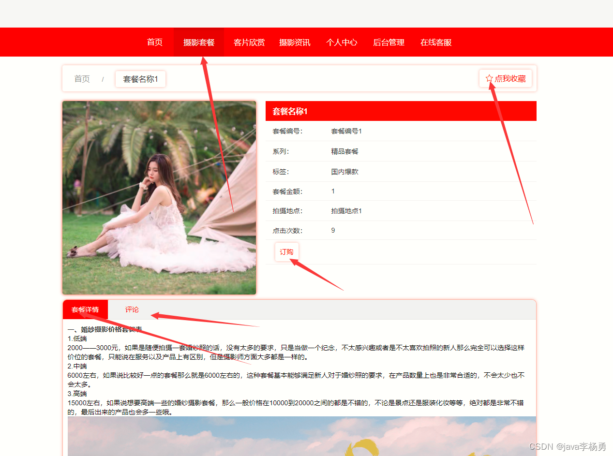
Task: Open 摄影资讯 from the top menu
Action: pyautogui.click(x=295, y=42)
